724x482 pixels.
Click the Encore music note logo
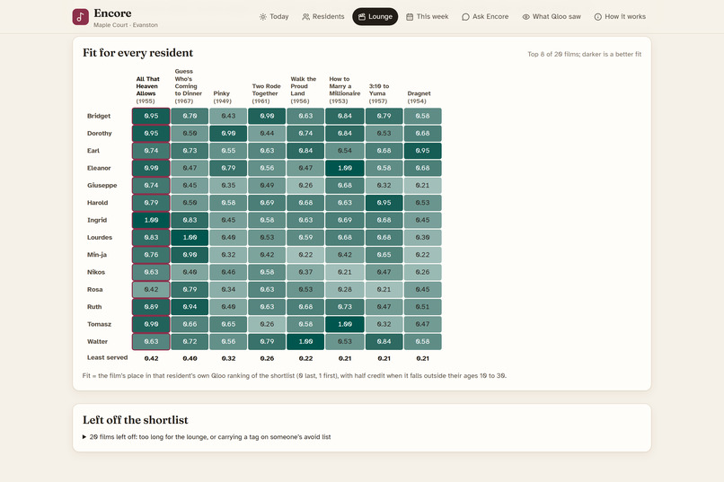(x=80, y=17)
